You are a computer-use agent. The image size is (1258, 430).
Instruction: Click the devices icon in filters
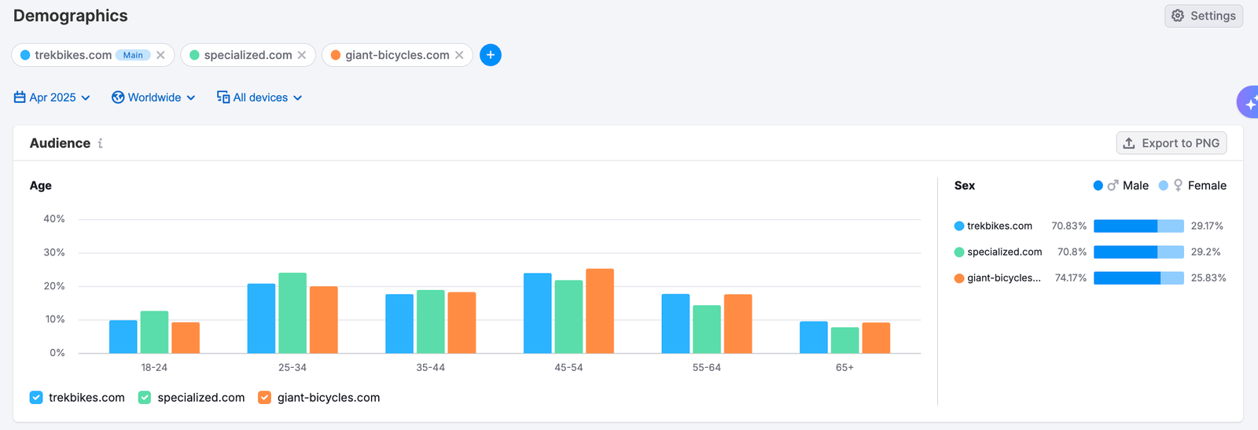223,97
